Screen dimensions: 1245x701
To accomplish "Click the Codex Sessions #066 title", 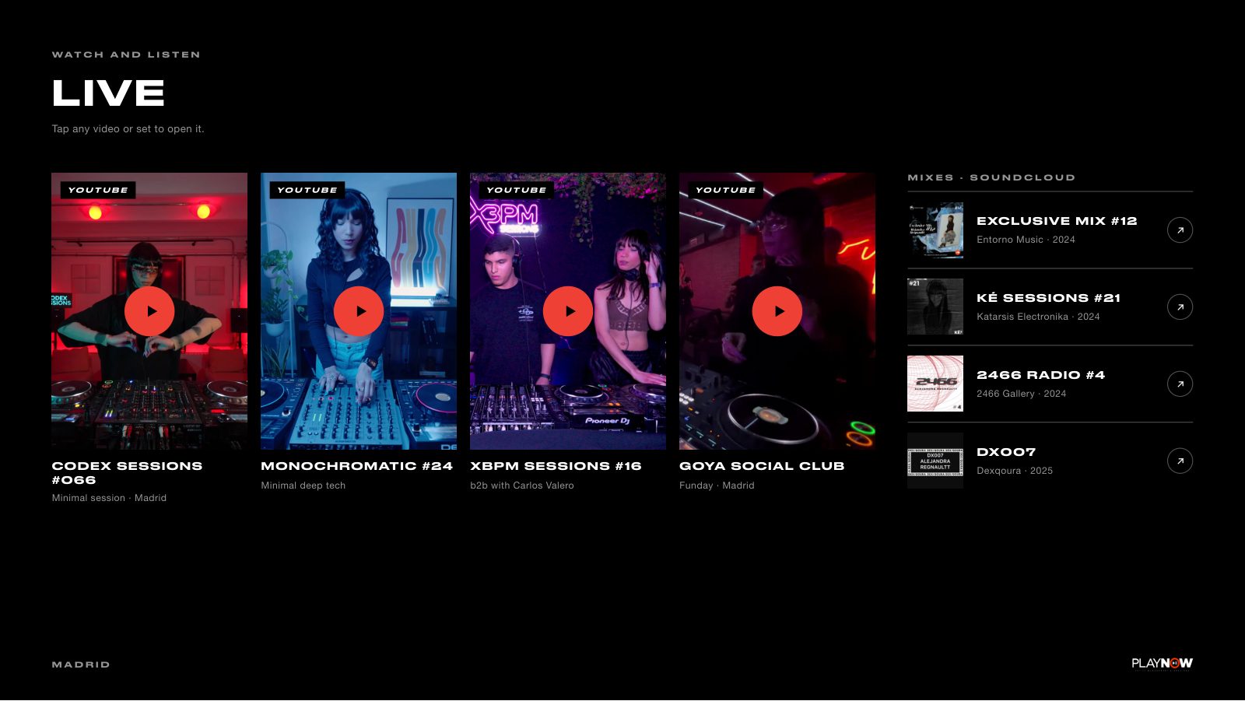I will 127,473.
